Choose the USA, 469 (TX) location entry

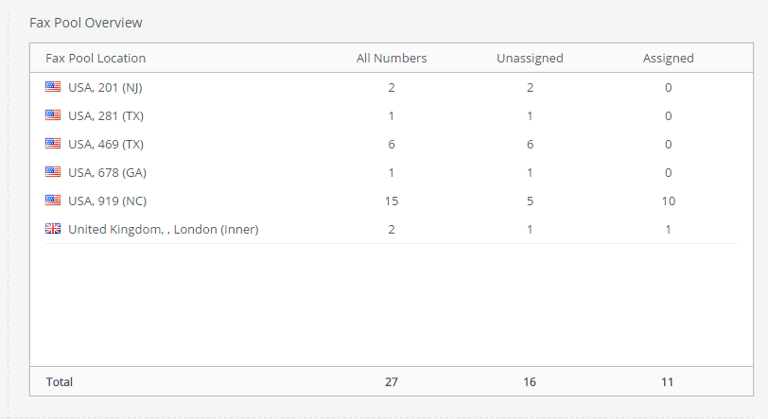pos(106,144)
